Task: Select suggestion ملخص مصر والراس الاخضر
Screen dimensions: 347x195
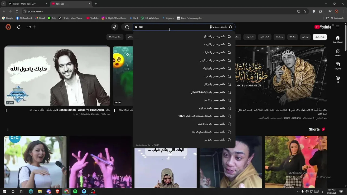Action: point(184,124)
